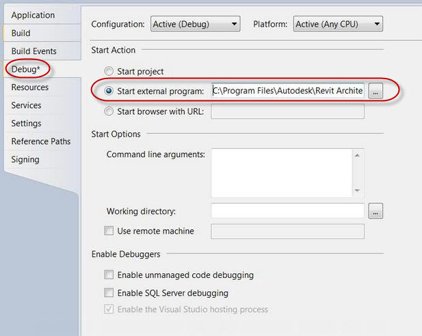Open the Configuration Active (Debug) dropdown
This screenshot has width=422, height=336.
point(195,24)
